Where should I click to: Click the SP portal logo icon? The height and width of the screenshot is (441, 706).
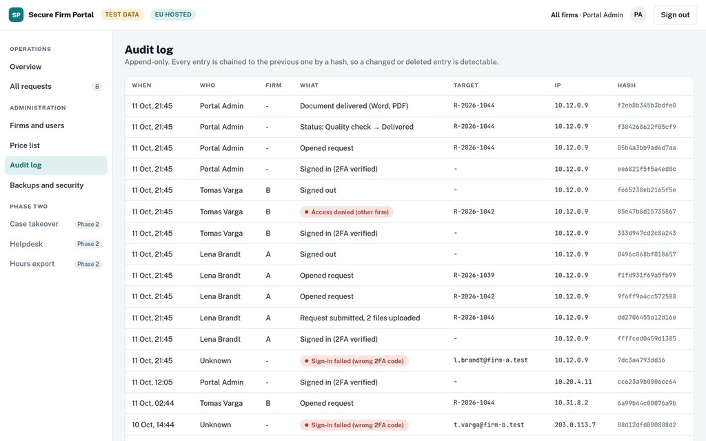pos(17,15)
